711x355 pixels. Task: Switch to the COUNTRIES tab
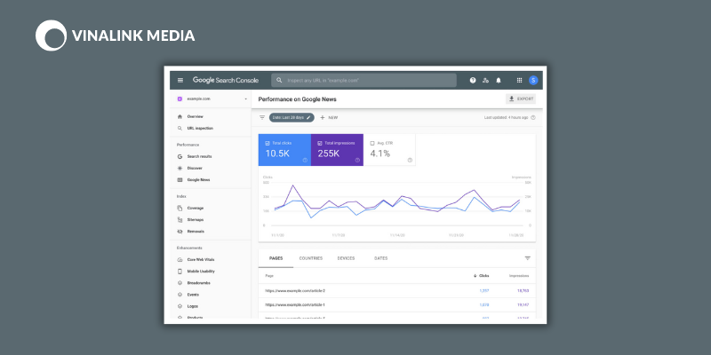pos(310,258)
